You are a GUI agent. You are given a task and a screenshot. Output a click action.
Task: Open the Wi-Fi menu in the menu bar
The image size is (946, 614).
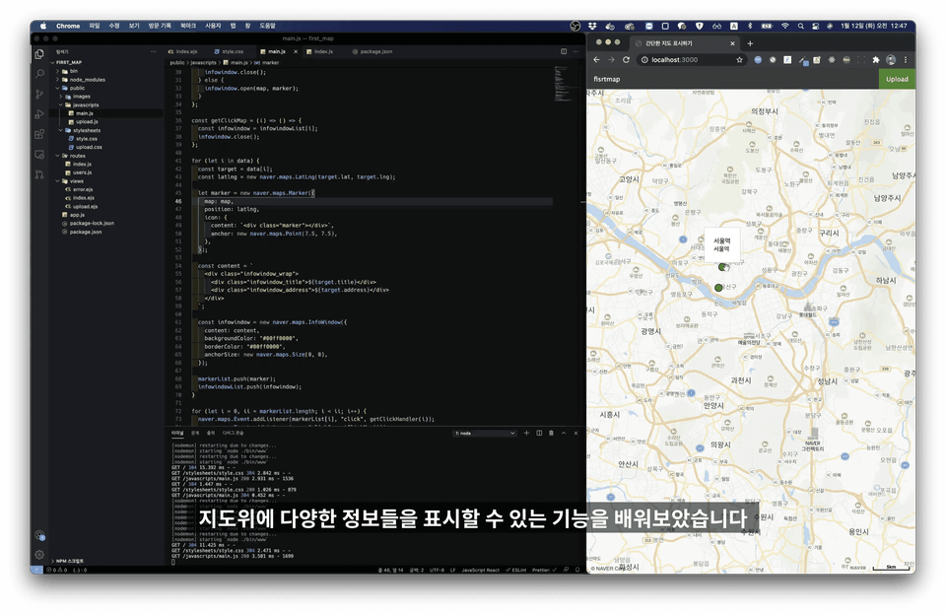(x=785, y=26)
